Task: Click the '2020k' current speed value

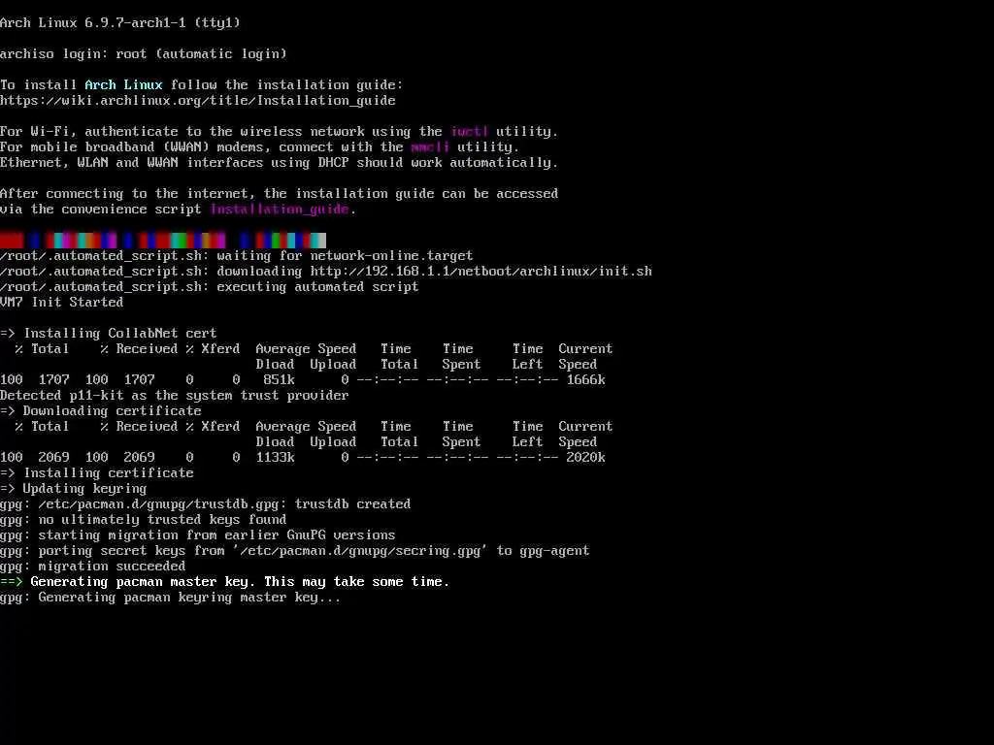Action: point(585,458)
